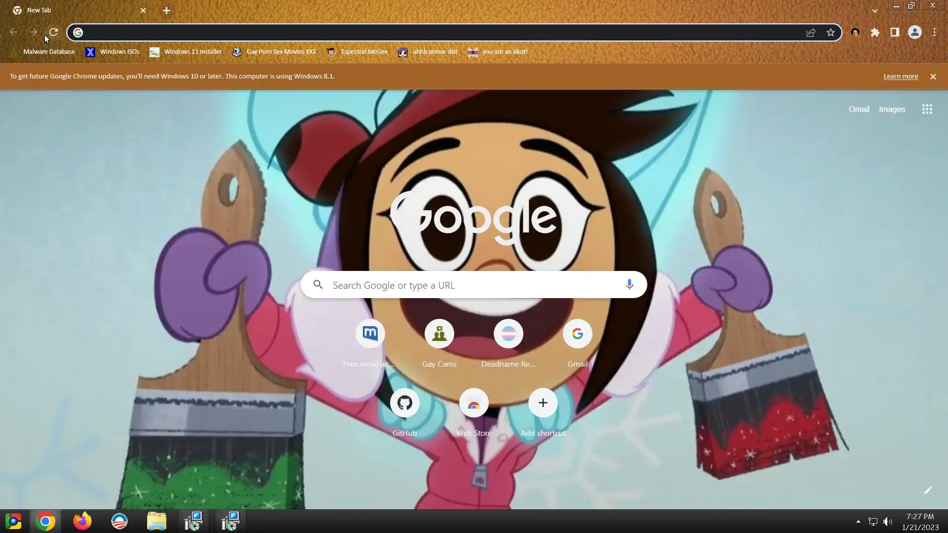Click the reload page icon
948x533 pixels.
click(53, 33)
